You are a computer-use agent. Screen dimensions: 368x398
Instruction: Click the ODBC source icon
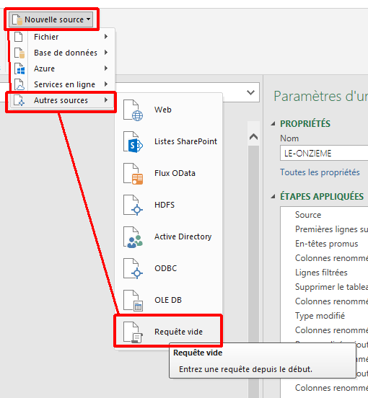pos(133,269)
